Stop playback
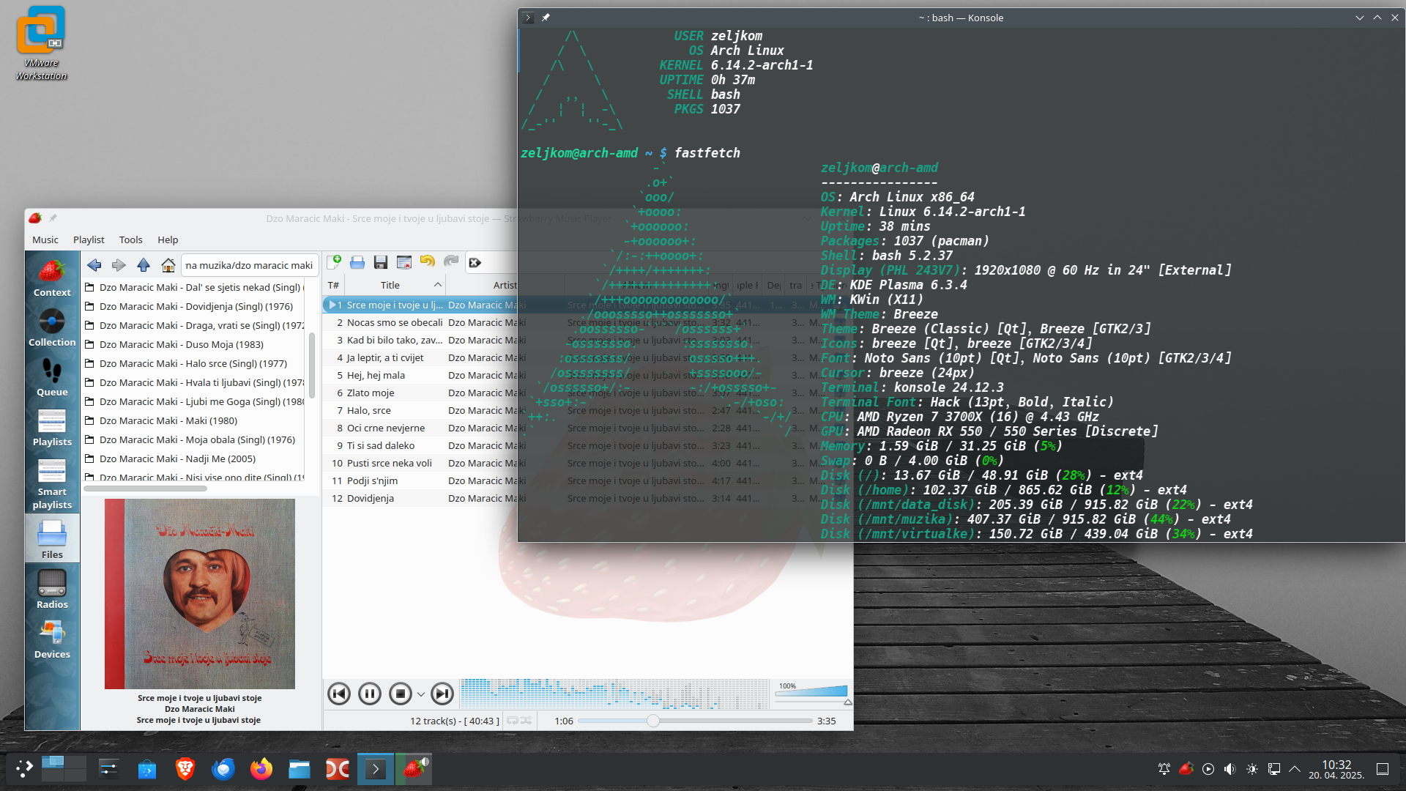1406x791 pixels. point(401,694)
